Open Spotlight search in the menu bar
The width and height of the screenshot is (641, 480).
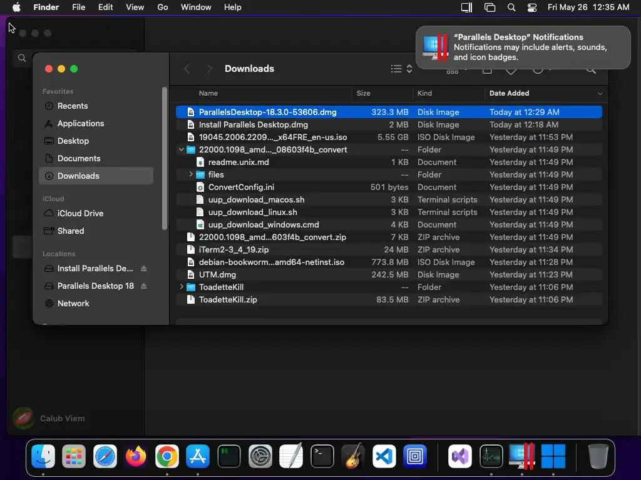pos(511,7)
